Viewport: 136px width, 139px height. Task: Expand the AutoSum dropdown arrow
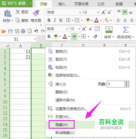[x=133, y=37]
